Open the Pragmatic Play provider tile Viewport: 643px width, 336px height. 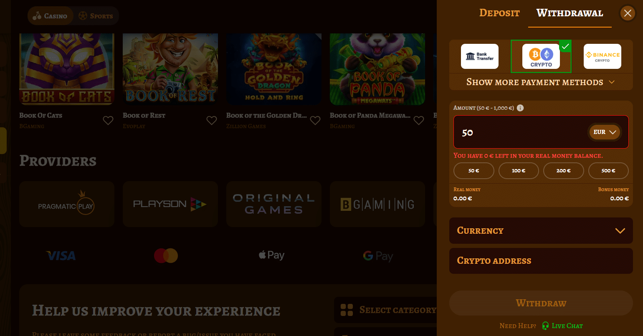pyautogui.click(x=67, y=204)
